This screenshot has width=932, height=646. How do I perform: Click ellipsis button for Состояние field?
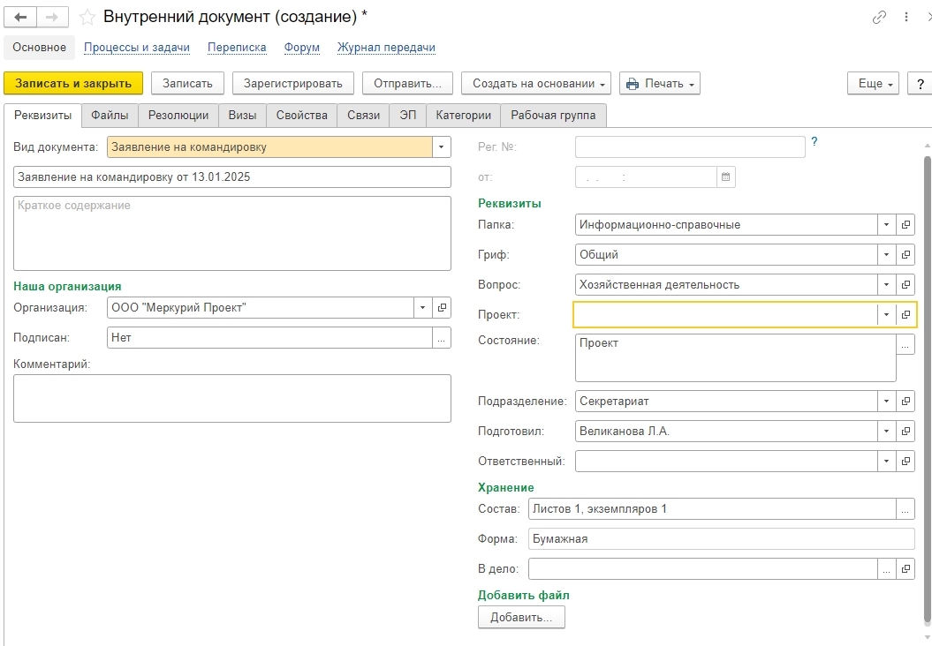tap(905, 345)
